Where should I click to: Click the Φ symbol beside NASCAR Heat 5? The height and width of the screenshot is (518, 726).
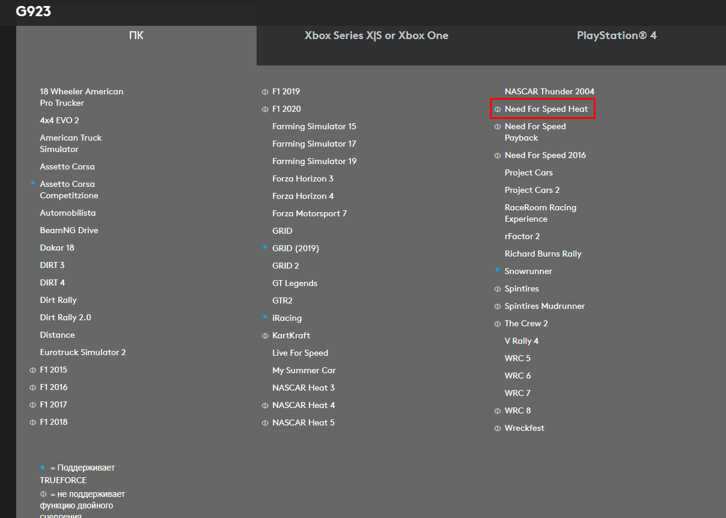tap(265, 423)
